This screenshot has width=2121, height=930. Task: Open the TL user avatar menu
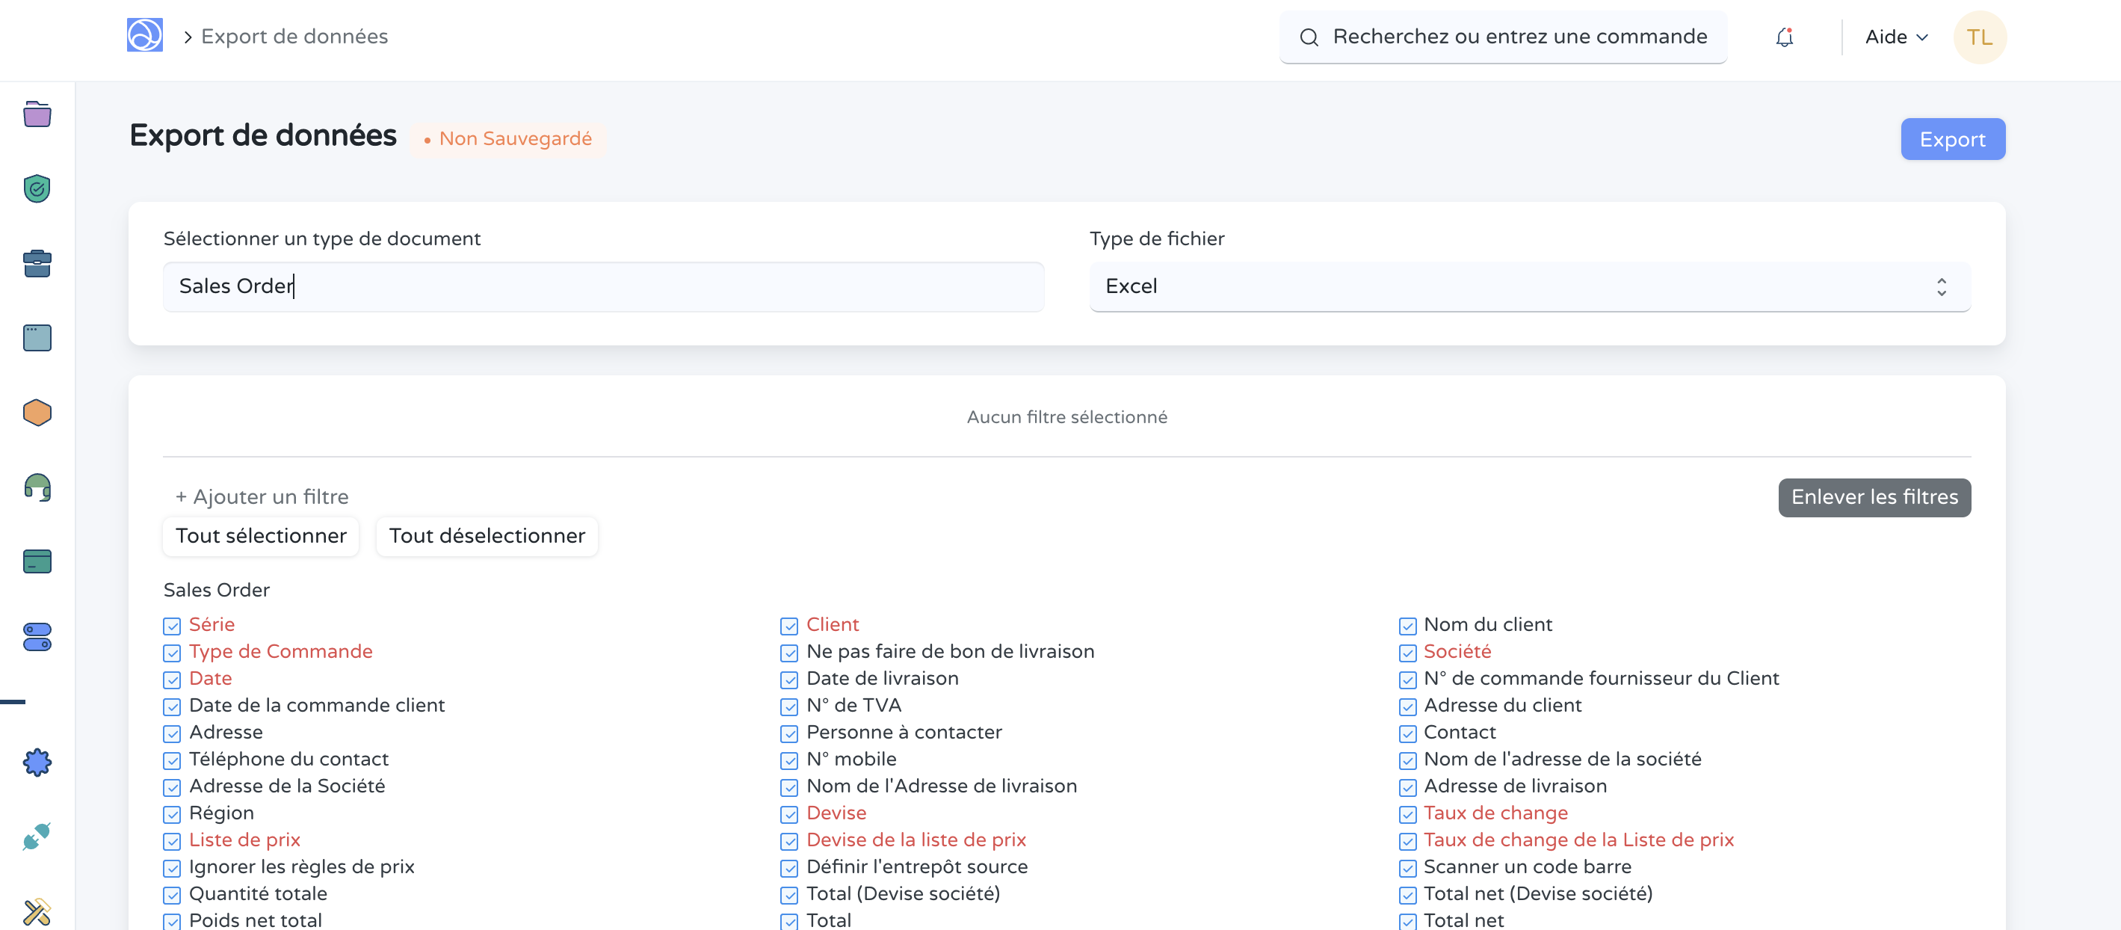tap(1980, 37)
